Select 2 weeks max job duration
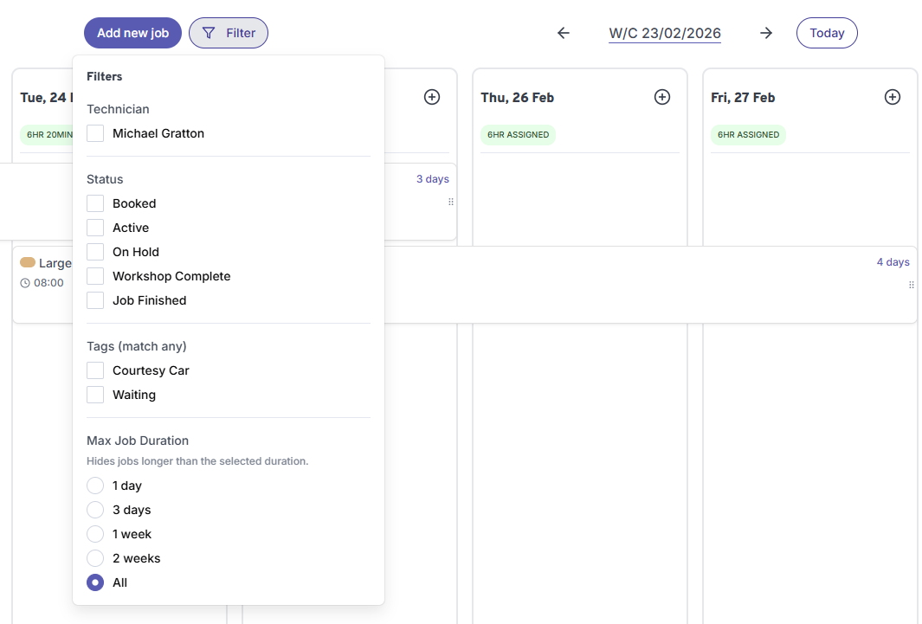The width and height of the screenshot is (922, 624). [95, 558]
